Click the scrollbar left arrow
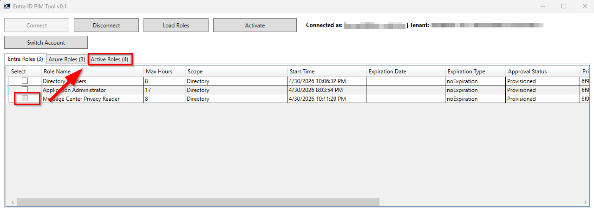The image size is (594, 209). point(12,202)
